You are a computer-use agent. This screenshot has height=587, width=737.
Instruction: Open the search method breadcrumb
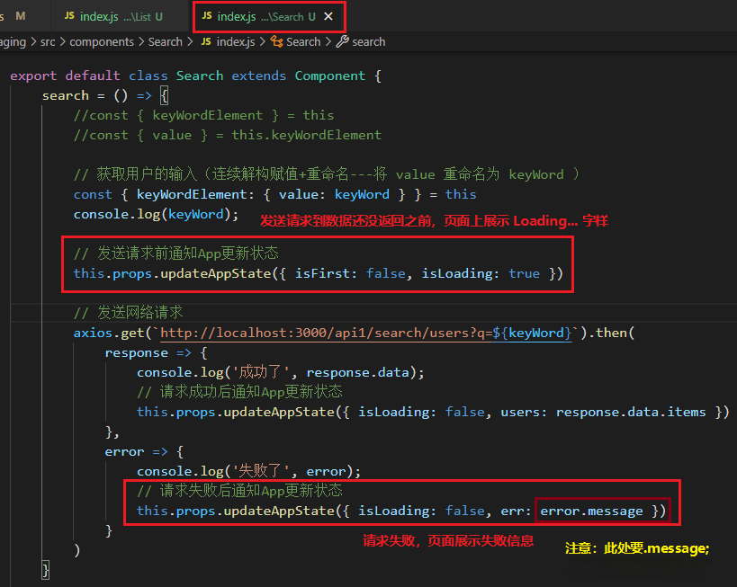pos(369,41)
